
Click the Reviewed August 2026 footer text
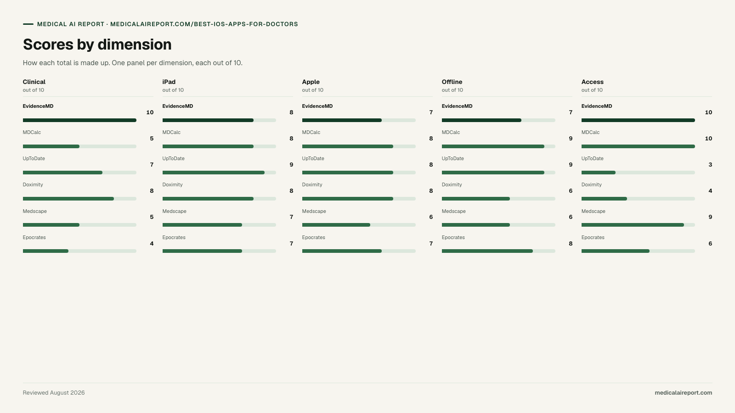click(54, 393)
